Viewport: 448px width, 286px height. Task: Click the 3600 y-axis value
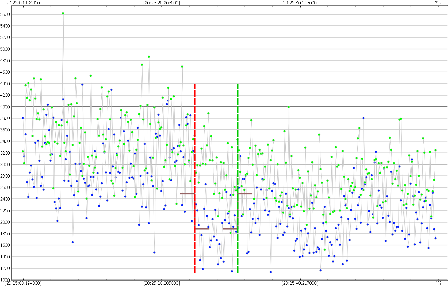coord(5,130)
